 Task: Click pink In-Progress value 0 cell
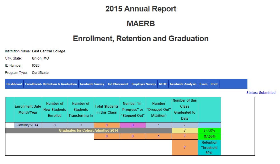click(133, 125)
